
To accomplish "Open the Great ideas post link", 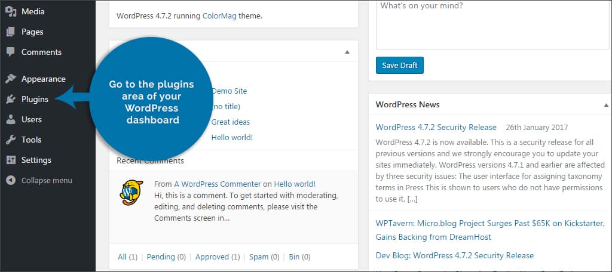I will [230, 122].
